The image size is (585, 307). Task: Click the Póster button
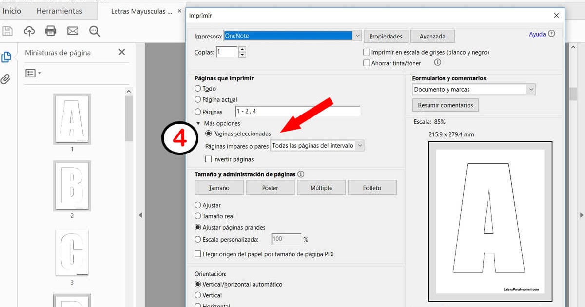[x=270, y=188]
